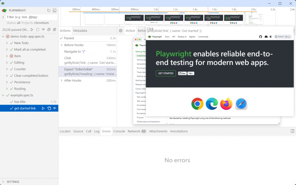Click Discord icon in preview
The image size is (296, 185).
point(266,37)
